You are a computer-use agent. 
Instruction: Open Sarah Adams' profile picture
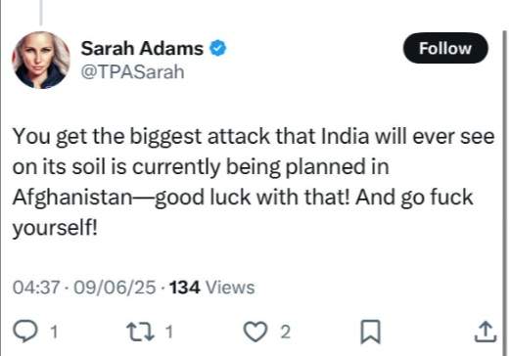tap(41, 60)
